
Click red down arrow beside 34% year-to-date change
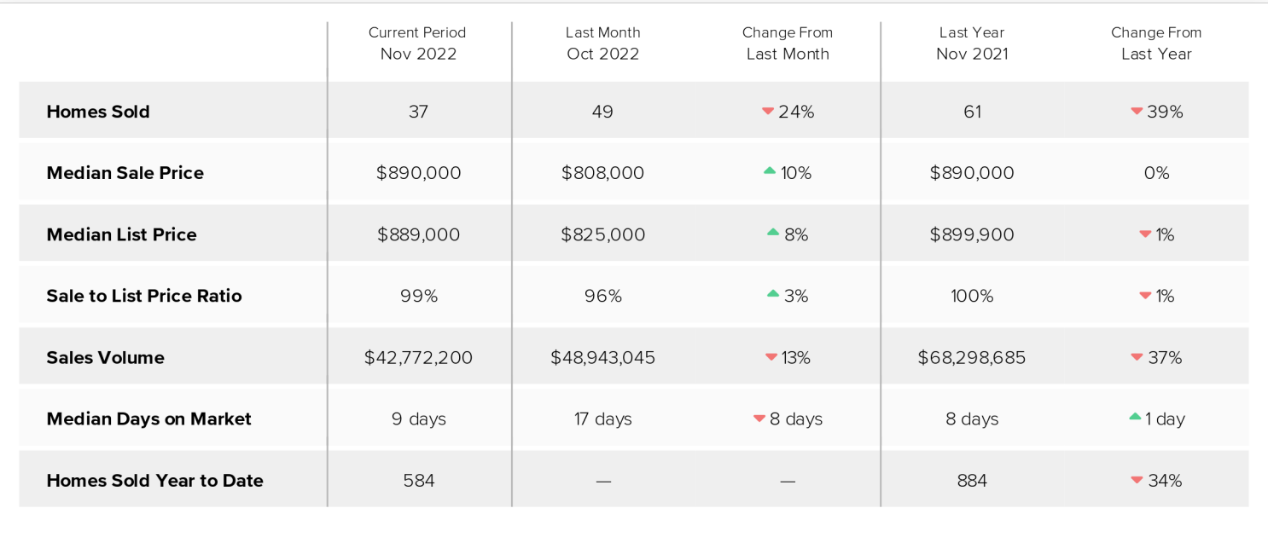[x=1137, y=480]
